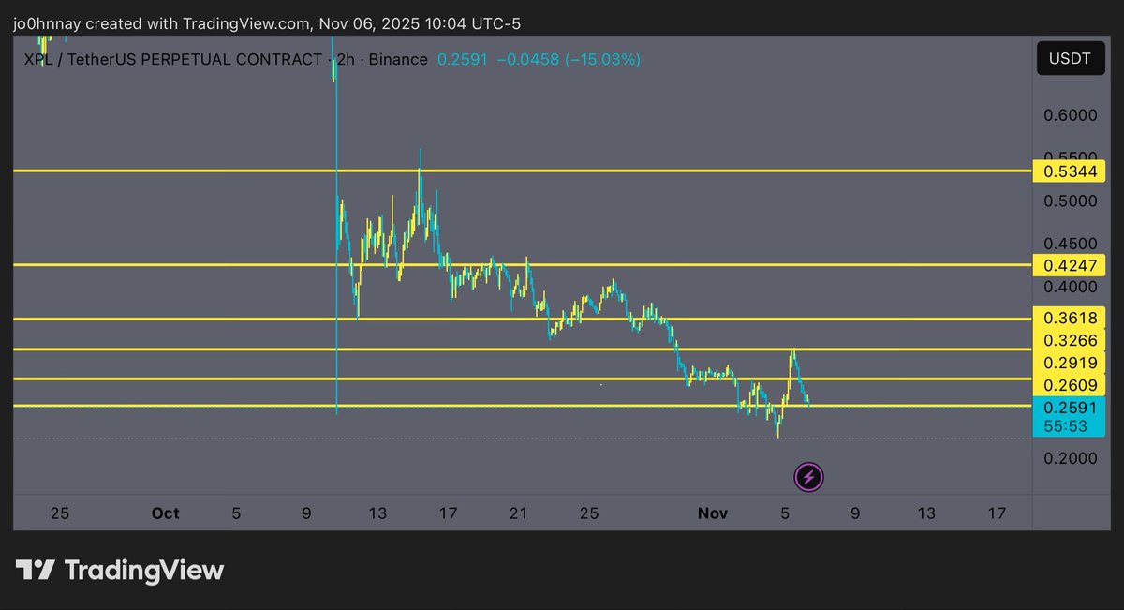Click the 0.2000 tick on price axis
The image size is (1124, 610).
pos(1069,458)
